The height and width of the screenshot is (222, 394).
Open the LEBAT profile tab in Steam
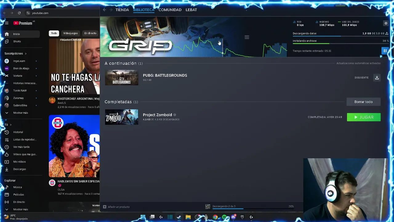tap(191, 10)
